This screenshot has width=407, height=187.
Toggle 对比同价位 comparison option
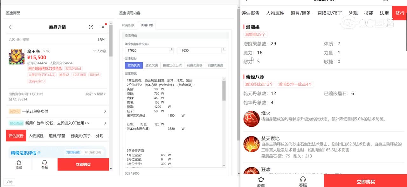pyautogui.click(x=72, y=152)
